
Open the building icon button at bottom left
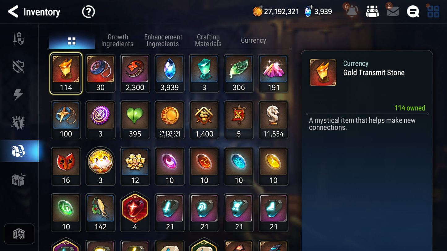[19, 234]
